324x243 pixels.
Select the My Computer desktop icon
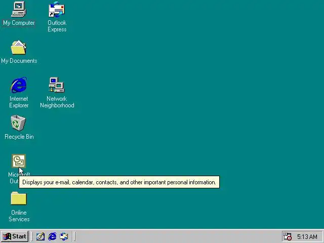click(x=19, y=9)
